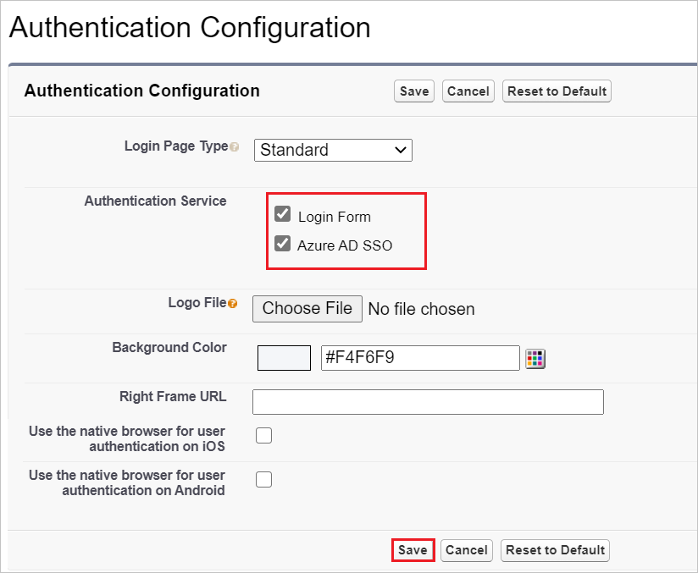The width and height of the screenshot is (698, 573).
Task: Toggle the Login Form checkbox
Action: coord(283,214)
